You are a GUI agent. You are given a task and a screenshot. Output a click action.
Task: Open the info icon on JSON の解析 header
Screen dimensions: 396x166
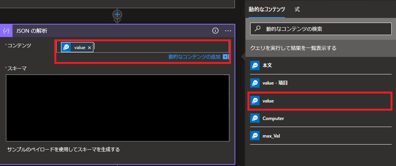pos(215,31)
